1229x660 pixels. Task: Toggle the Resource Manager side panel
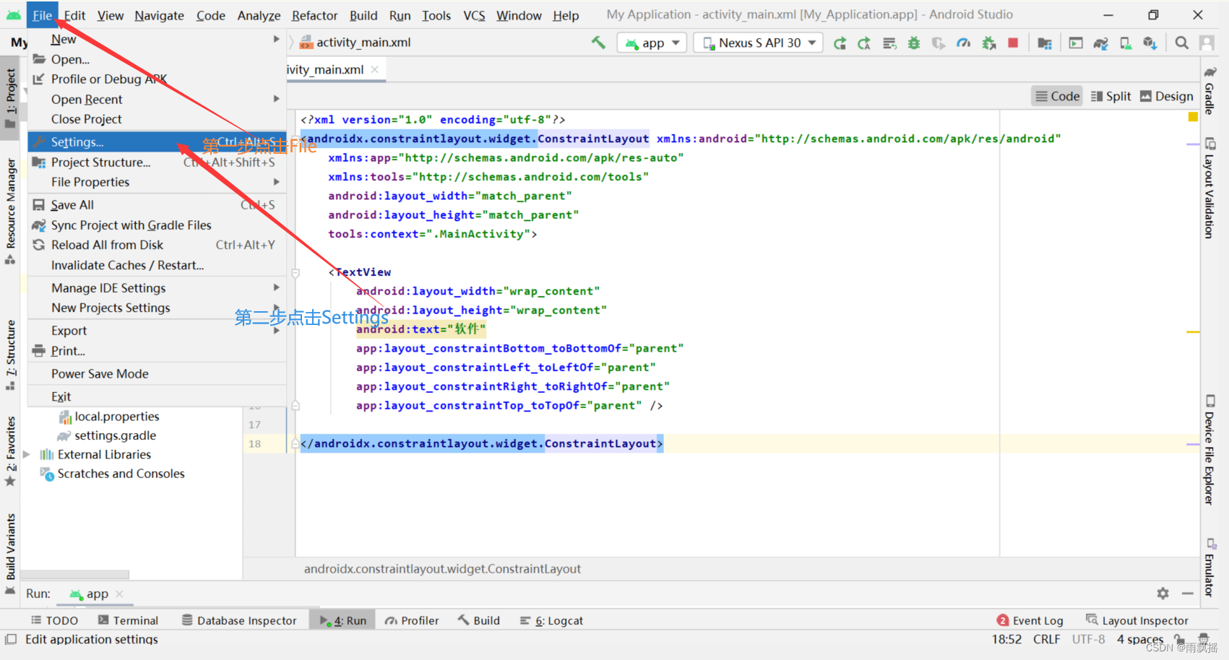point(10,212)
